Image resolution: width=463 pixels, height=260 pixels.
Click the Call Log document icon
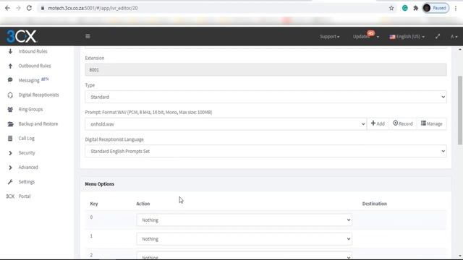(10, 138)
